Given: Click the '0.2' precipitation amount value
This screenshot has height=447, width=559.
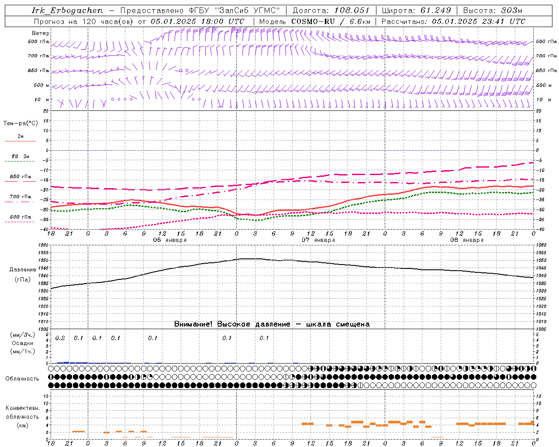Looking at the screenshot, I should tap(60, 338).
